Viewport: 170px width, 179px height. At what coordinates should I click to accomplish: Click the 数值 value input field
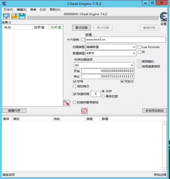(x=126, y=40)
